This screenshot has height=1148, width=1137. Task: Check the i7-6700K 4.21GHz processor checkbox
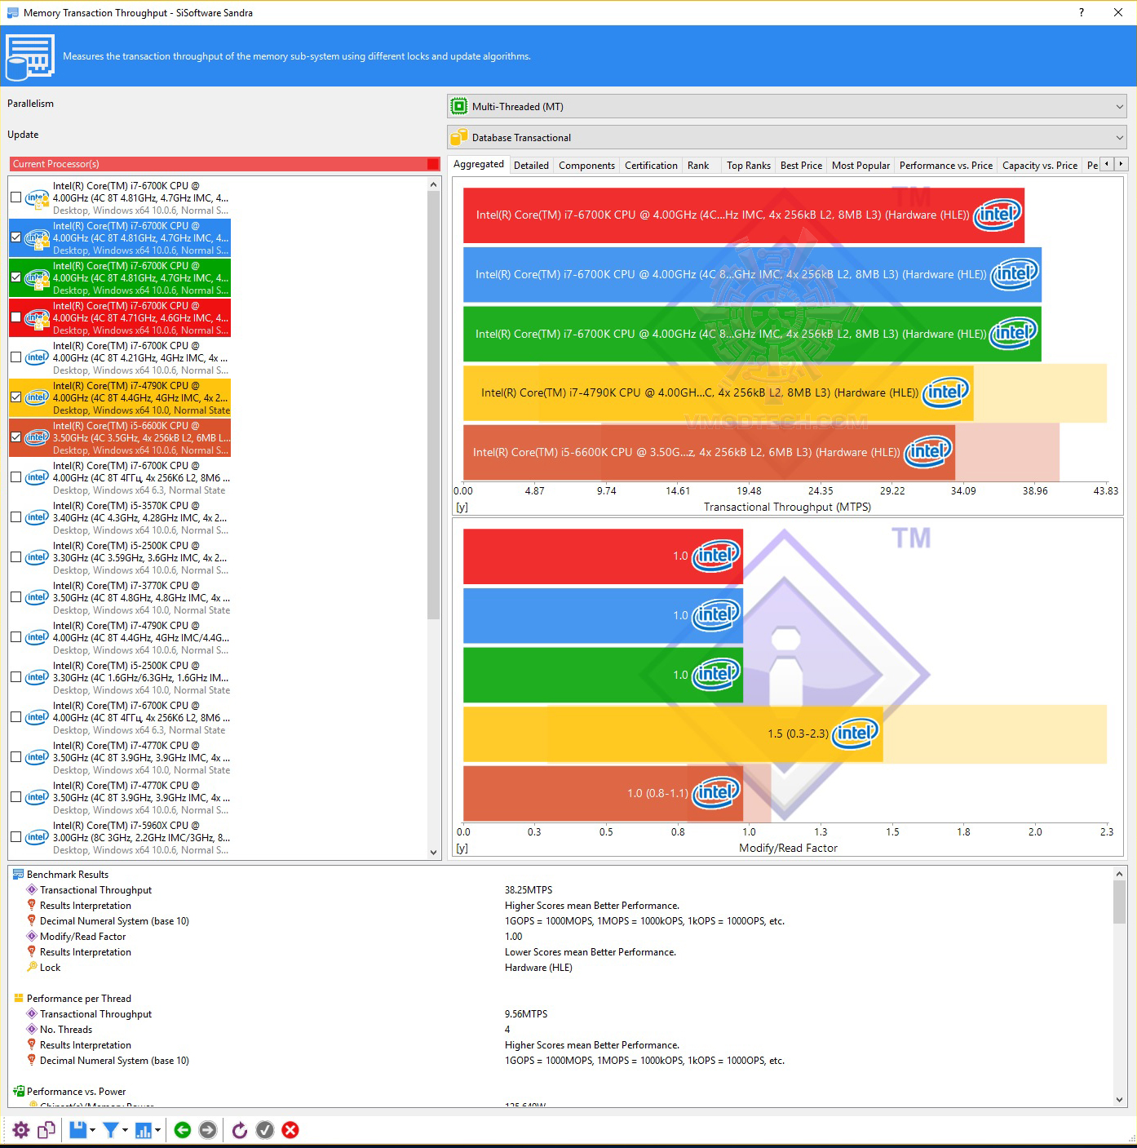coord(15,357)
